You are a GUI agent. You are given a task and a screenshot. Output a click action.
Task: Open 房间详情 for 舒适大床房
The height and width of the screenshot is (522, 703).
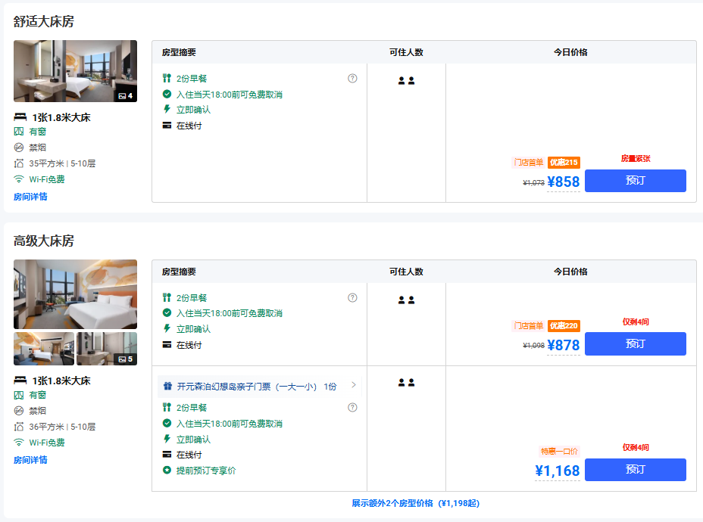[x=30, y=197]
